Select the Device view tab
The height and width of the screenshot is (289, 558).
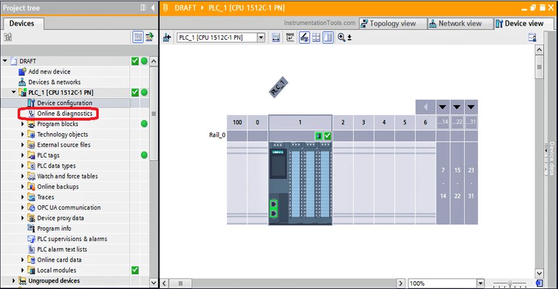tap(524, 23)
